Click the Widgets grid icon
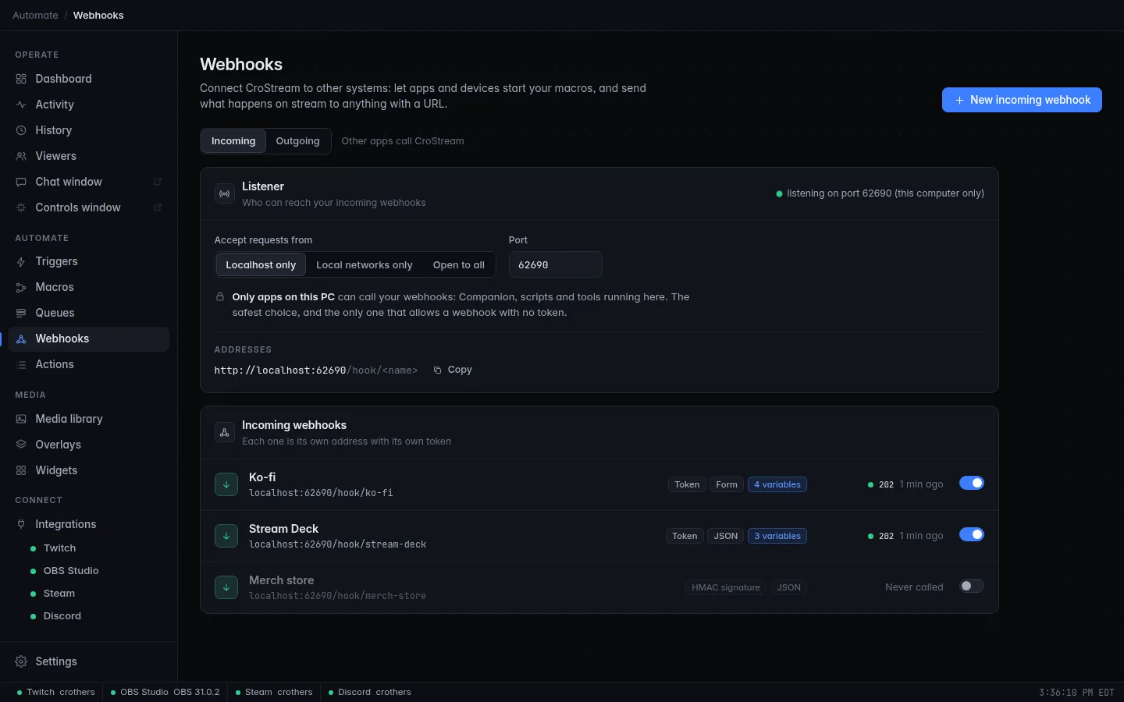This screenshot has height=702, width=1124. tap(21, 470)
